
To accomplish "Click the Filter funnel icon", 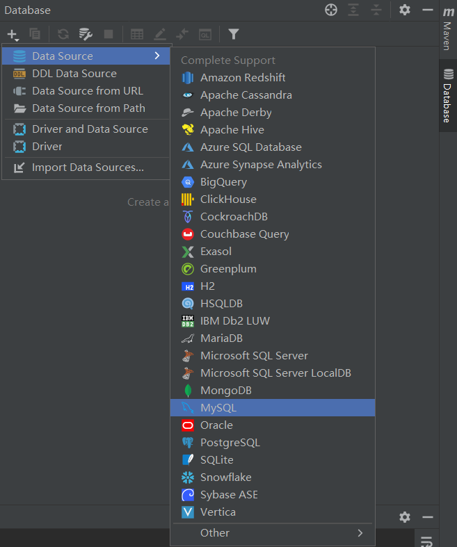I will pos(234,34).
